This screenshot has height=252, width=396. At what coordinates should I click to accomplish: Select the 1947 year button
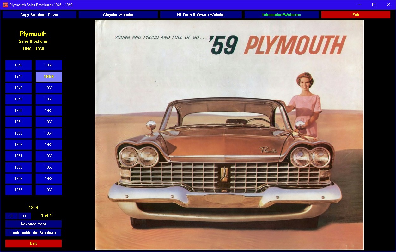tap(18, 77)
